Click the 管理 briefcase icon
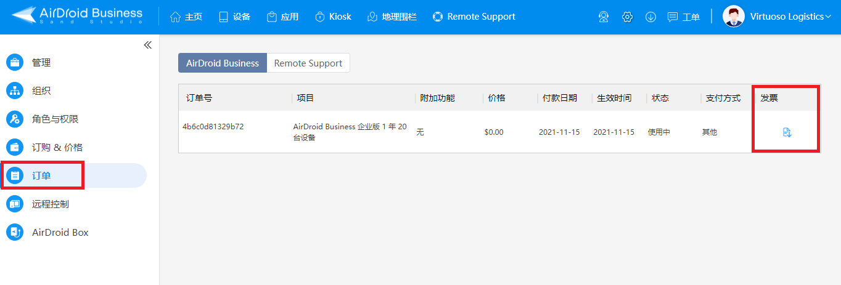The width and height of the screenshot is (841, 285). point(14,62)
